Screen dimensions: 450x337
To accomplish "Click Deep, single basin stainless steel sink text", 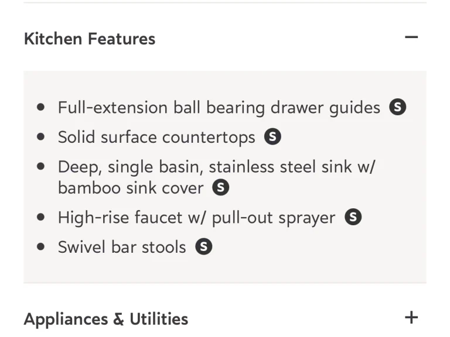I will coord(216,167).
